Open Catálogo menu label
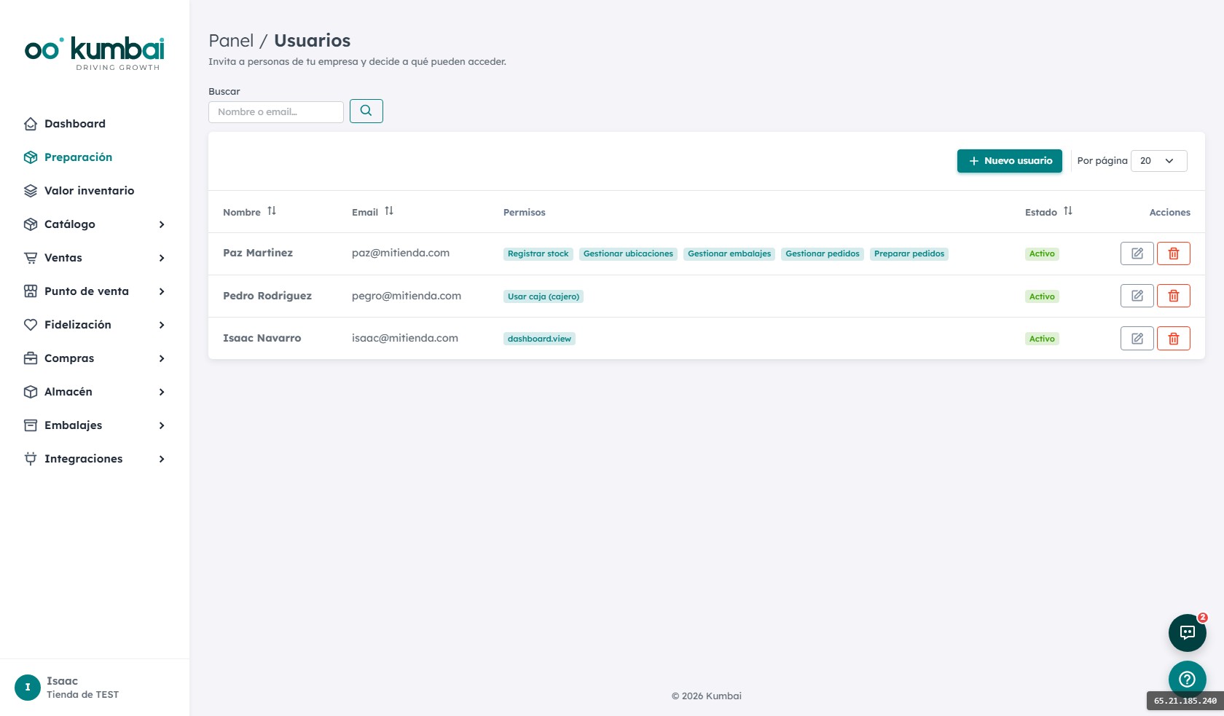1224x716 pixels. pyautogui.click(x=70, y=224)
